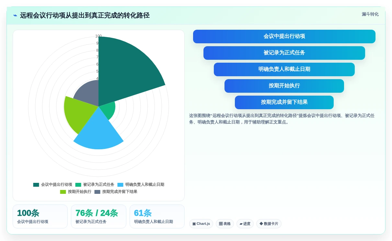Click the description paragraph starting with 这张图围绕
The width and height of the screenshot is (392, 241).
(x=282, y=119)
